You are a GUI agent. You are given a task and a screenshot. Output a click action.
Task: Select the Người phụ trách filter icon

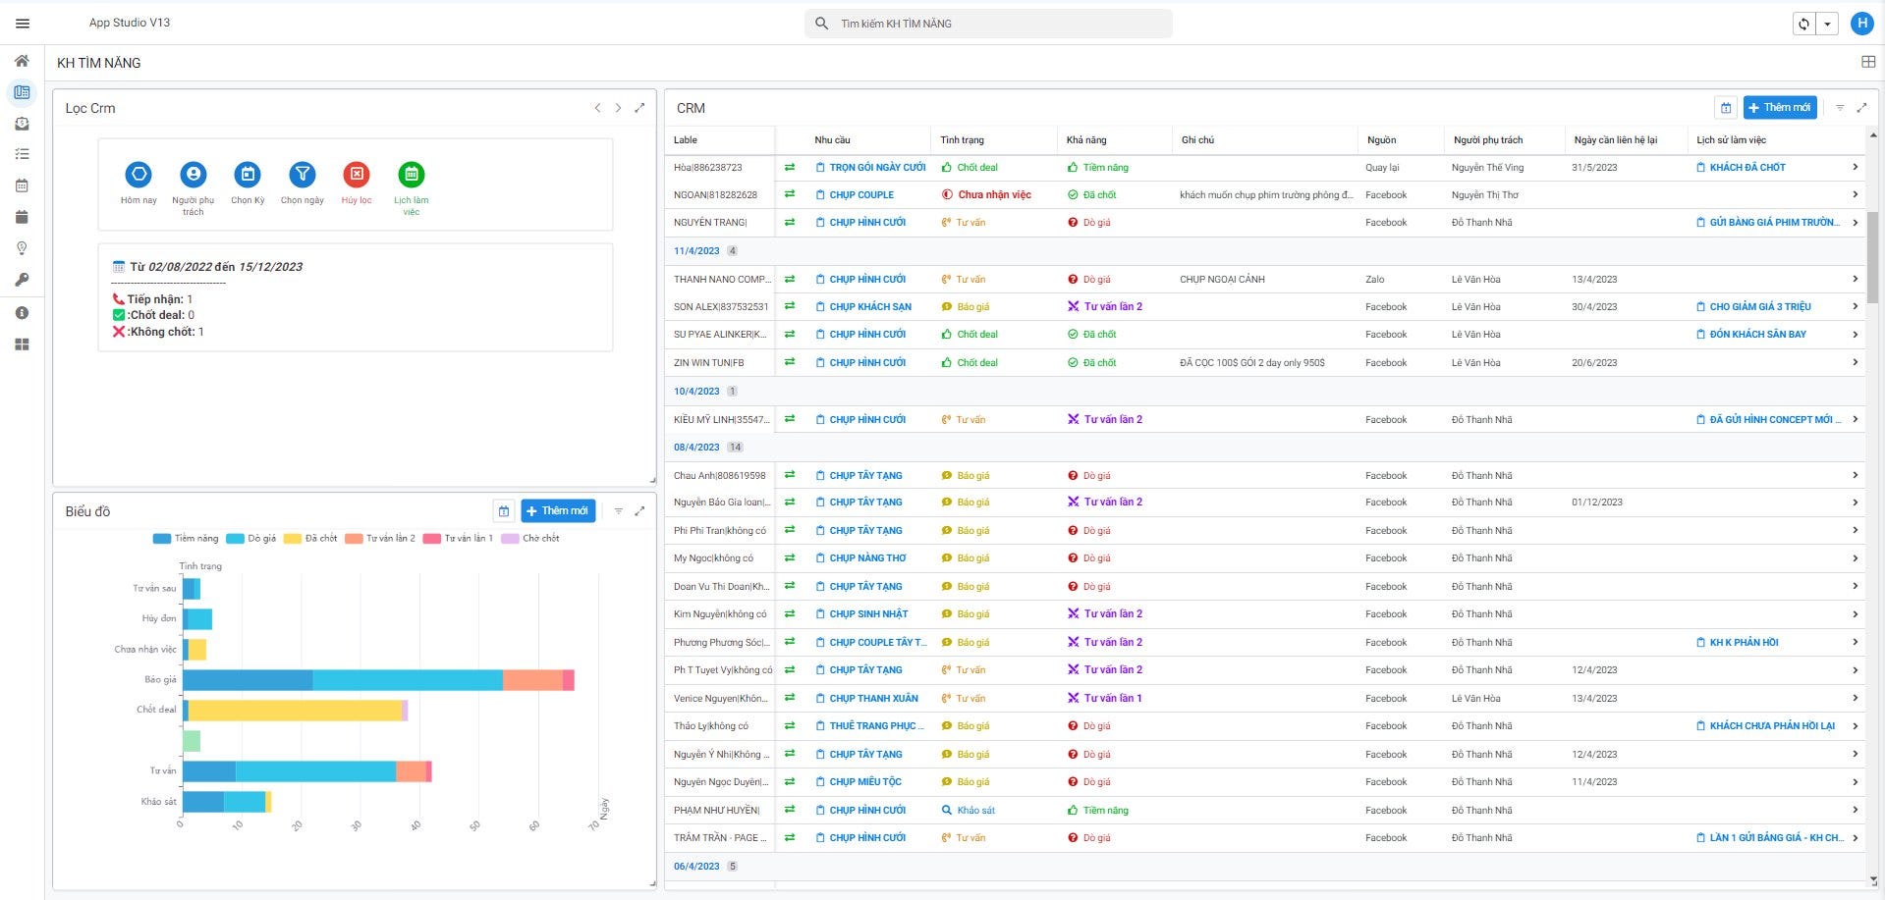coord(194,175)
